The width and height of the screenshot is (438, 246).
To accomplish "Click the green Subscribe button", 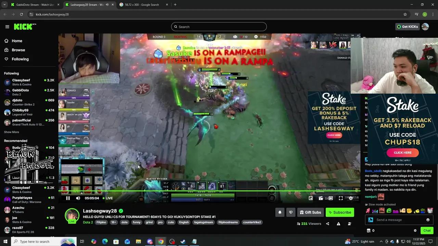I will point(340,212).
